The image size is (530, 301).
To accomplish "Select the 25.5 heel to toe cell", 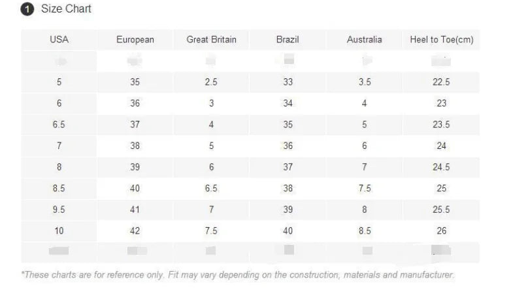I will pyautogui.click(x=441, y=210).
